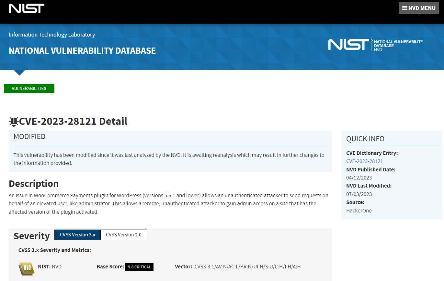Screen dimensions: 444x281
Task: Click the NIST NVD logo in blue banner
Action: click(376, 45)
